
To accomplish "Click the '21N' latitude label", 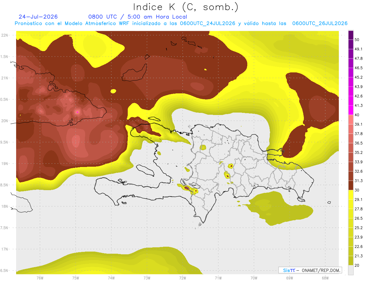I will click(x=5, y=78).
